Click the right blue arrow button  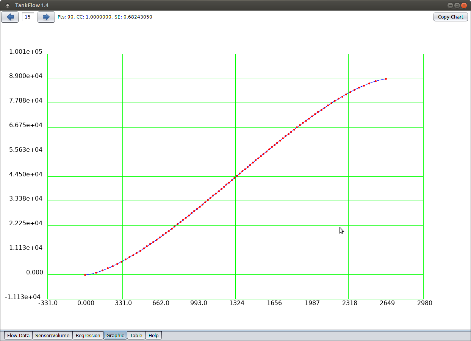[46, 17]
